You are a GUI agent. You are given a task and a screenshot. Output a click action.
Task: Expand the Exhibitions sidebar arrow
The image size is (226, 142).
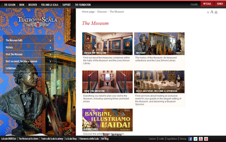(50, 68)
